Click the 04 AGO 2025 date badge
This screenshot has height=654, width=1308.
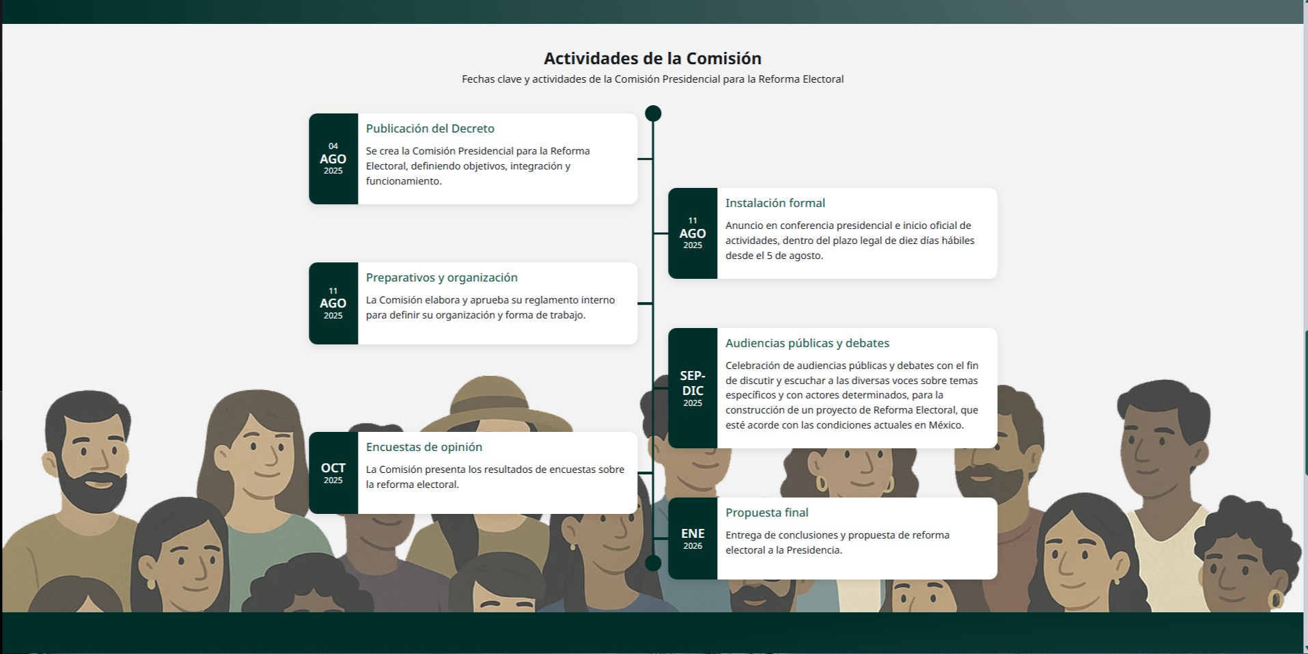coord(333,159)
